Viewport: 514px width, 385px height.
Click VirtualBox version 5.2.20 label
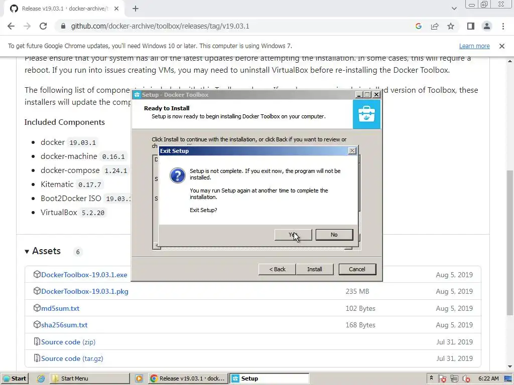click(93, 213)
